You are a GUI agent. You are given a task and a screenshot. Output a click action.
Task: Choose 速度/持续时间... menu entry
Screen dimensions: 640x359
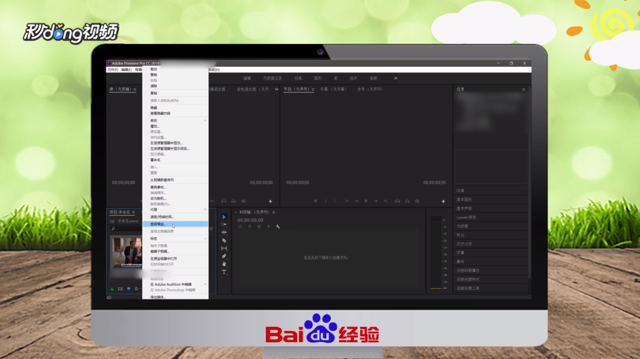176,217
